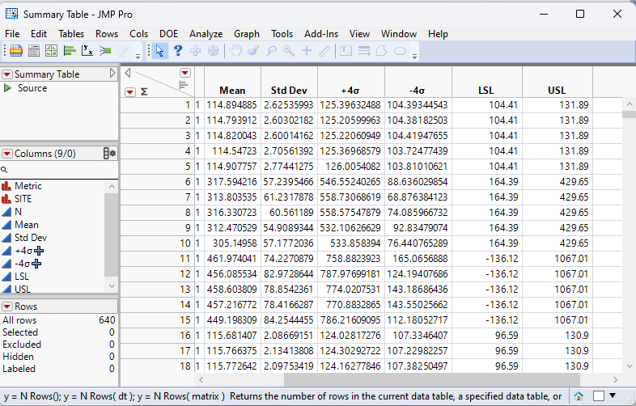Select the Line ruler tool
Viewport: 636px width, 406px height.
(x=324, y=51)
